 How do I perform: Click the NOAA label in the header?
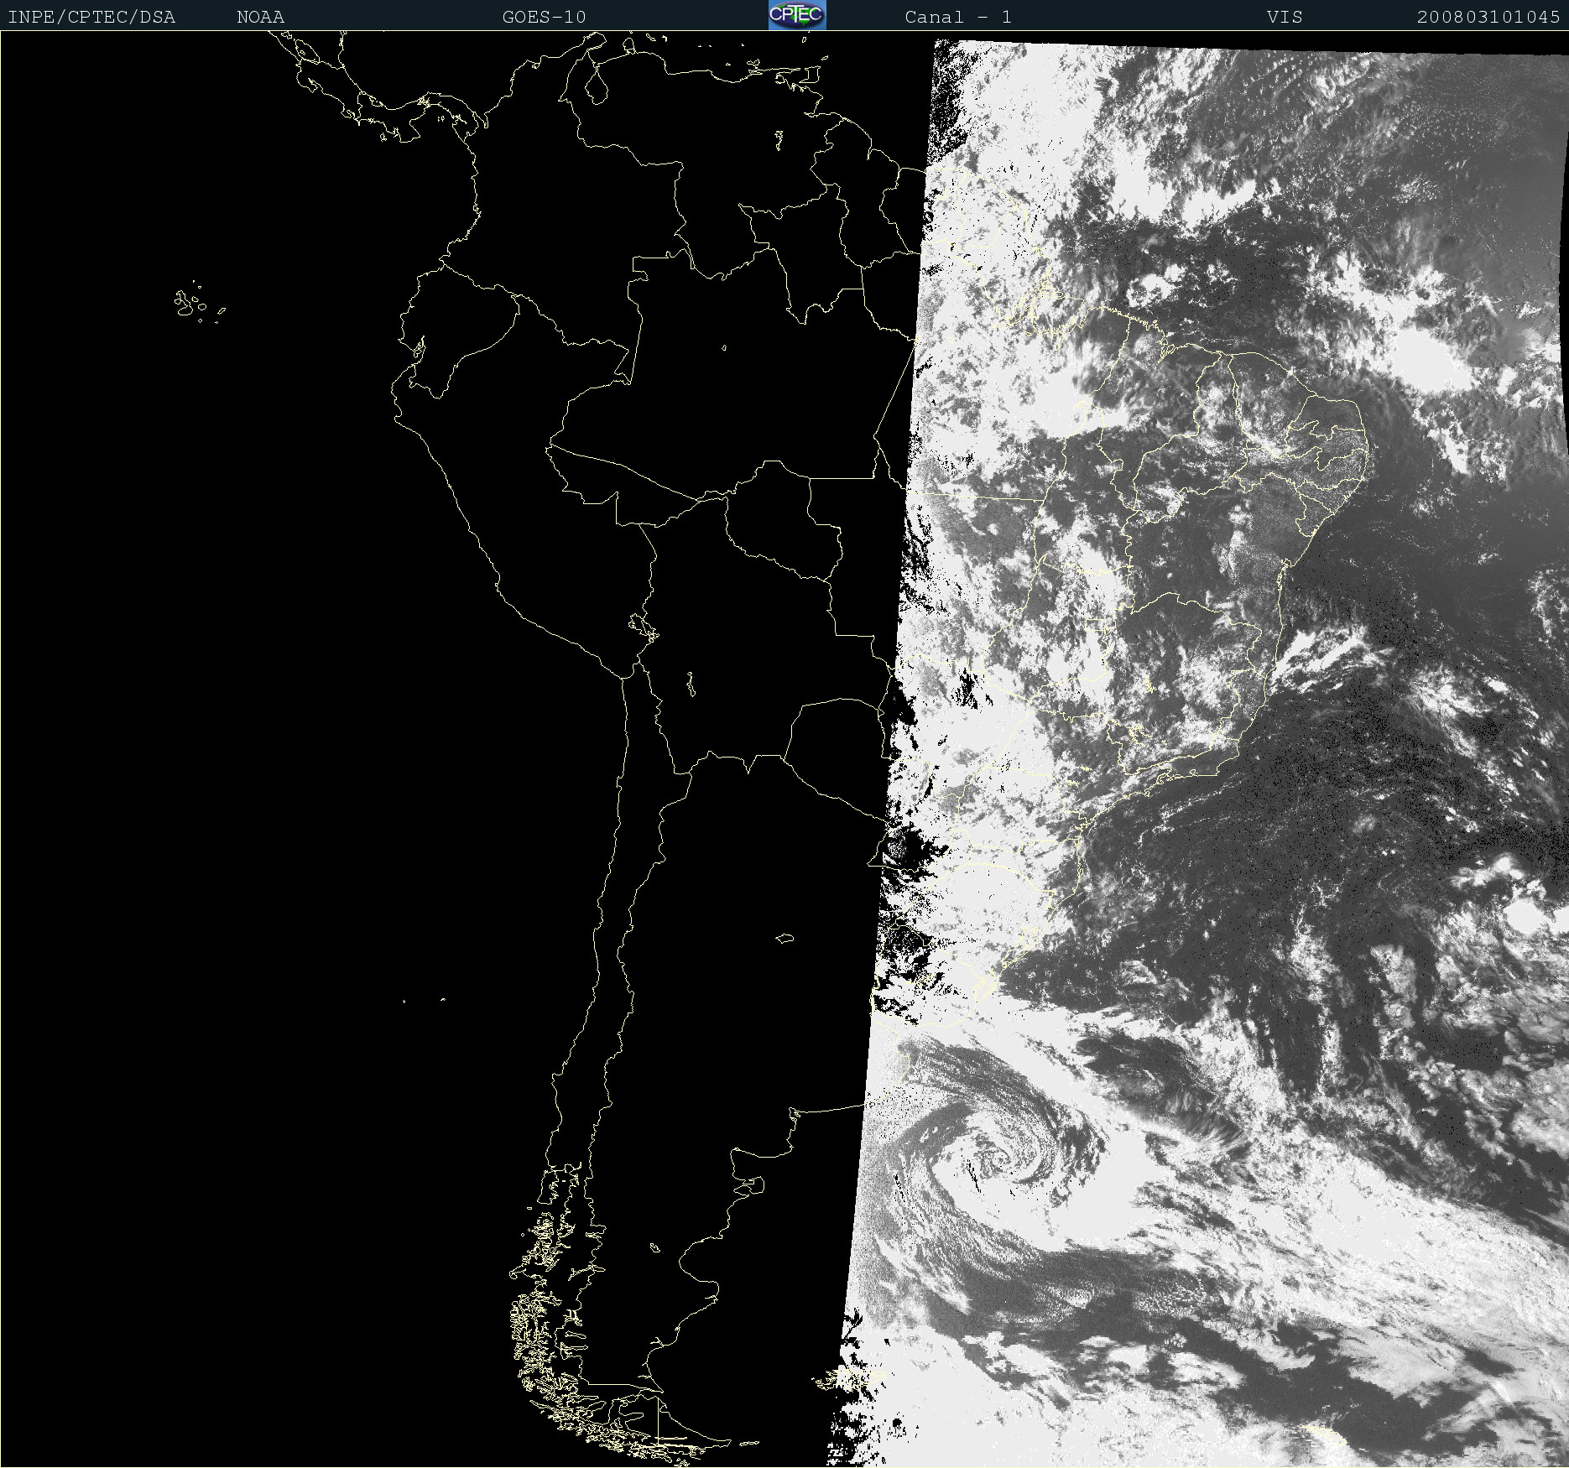[x=260, y=17]
